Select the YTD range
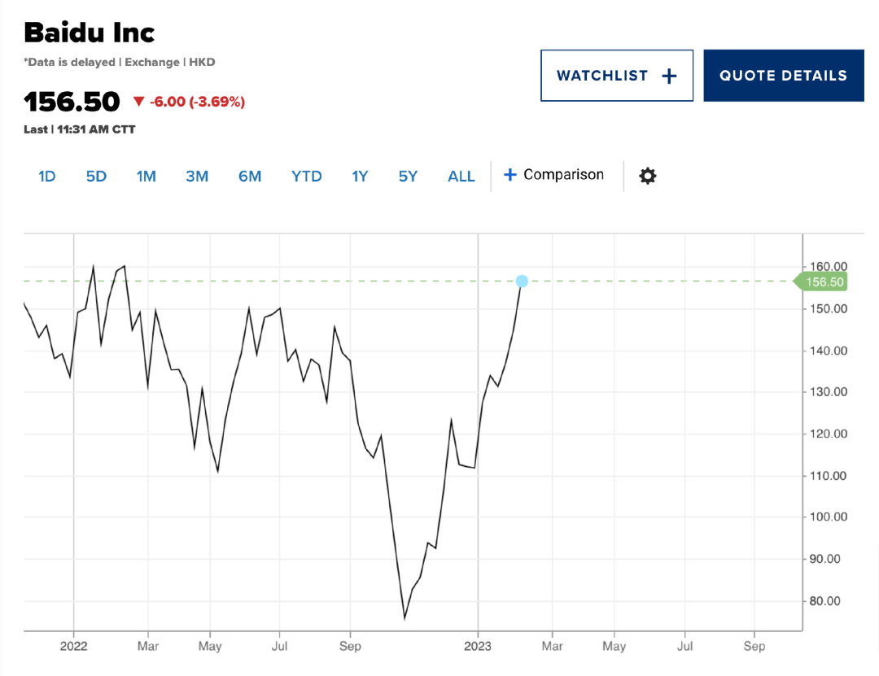The image size is (879, 676). click(x=307, y=176)
